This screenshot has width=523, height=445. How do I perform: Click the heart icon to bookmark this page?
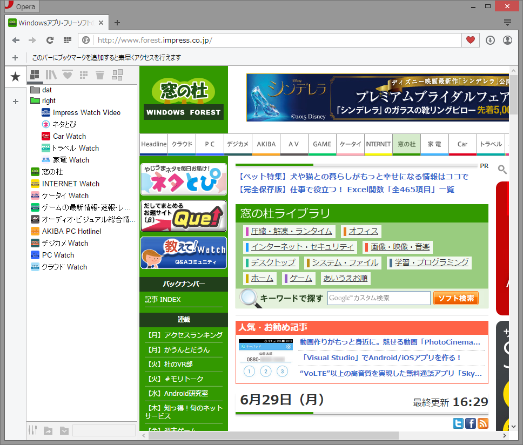point(470,40)
